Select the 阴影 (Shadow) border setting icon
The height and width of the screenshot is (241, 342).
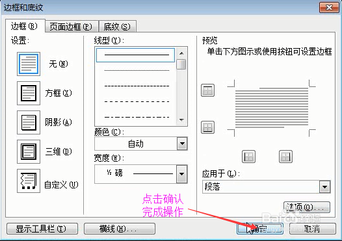[x=29, y=122]
